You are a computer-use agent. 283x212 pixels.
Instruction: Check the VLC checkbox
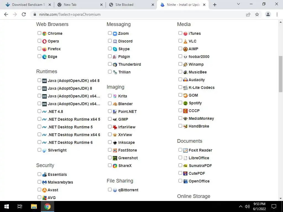(180, 41)
